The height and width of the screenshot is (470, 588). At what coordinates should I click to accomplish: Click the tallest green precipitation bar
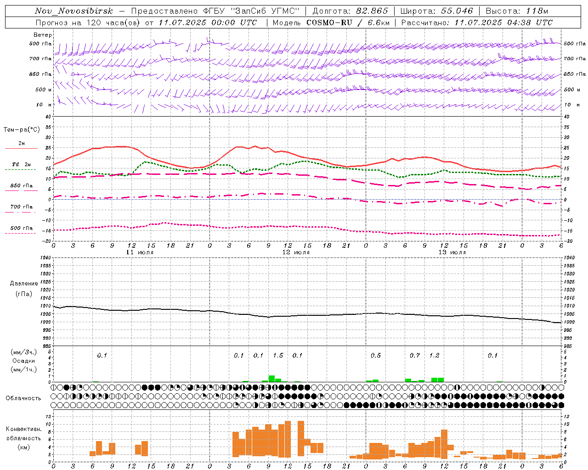pos(271,379)
